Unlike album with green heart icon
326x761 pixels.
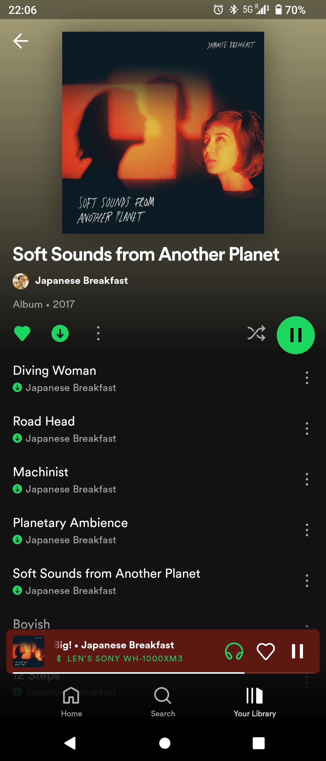point(22,334)
